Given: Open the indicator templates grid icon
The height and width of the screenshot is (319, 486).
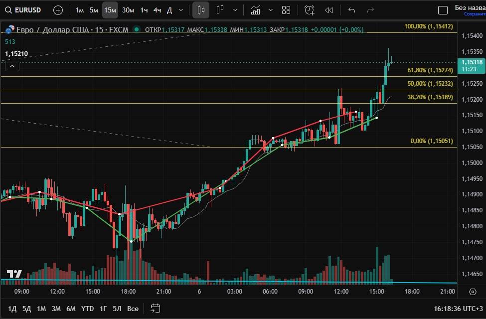Looking at the screenshot, I should 286,10.
